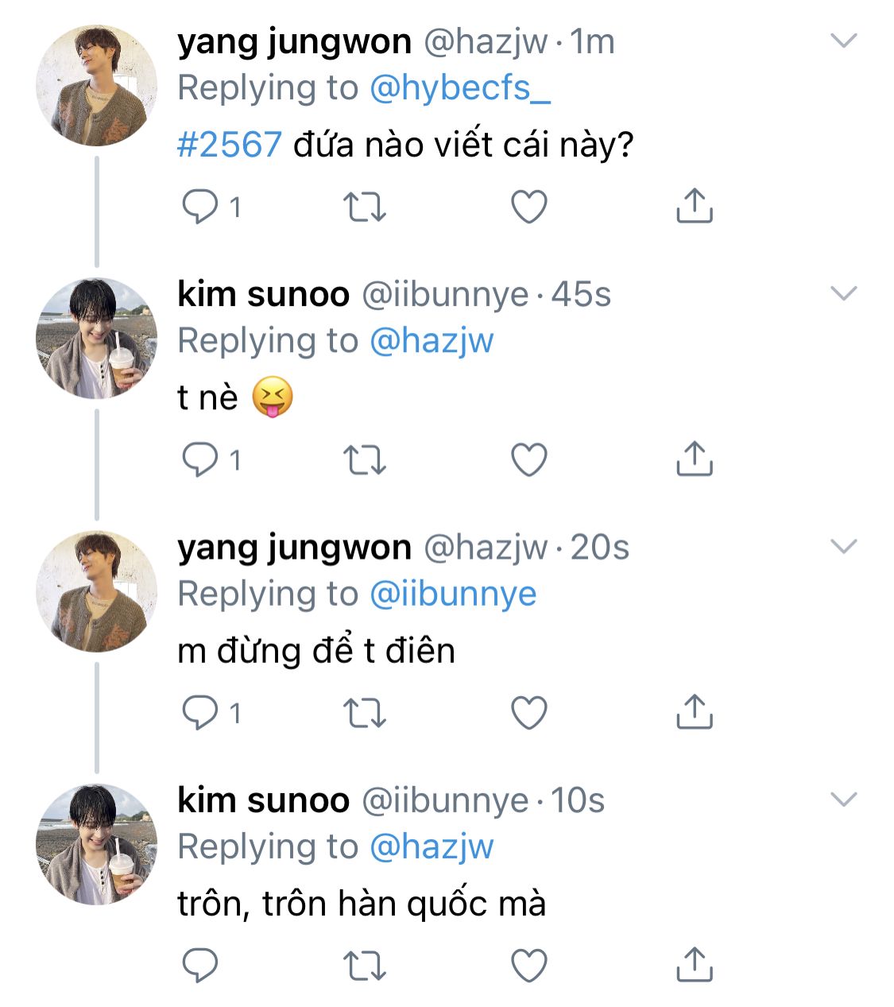This screenshot has height=1007, width=894.
Task: Retweet kim sunoo's "t nè" tweet
Action: coord(365,460)
